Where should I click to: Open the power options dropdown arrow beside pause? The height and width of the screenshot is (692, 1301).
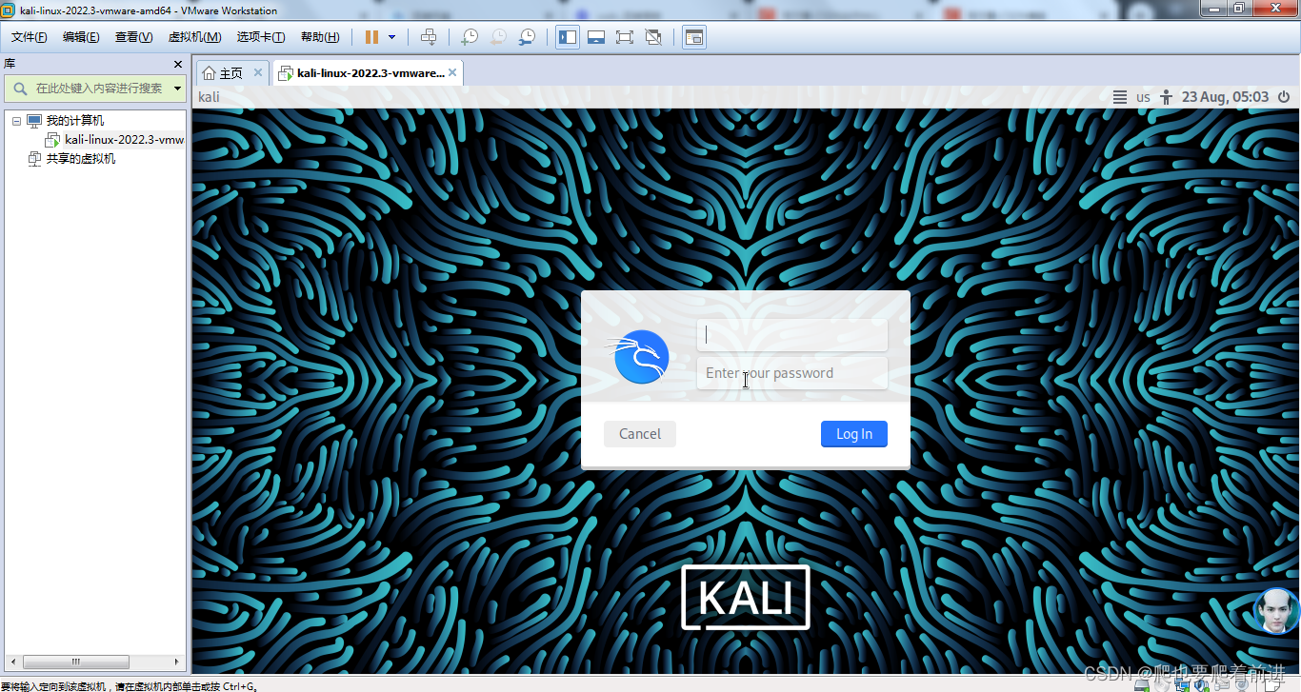pyautogui.click(x=391, y=37)
